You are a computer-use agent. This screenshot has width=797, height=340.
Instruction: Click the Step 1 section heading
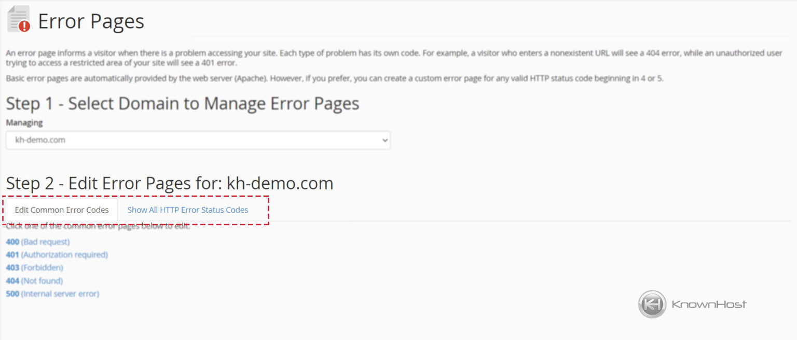[x=182, y=103]
